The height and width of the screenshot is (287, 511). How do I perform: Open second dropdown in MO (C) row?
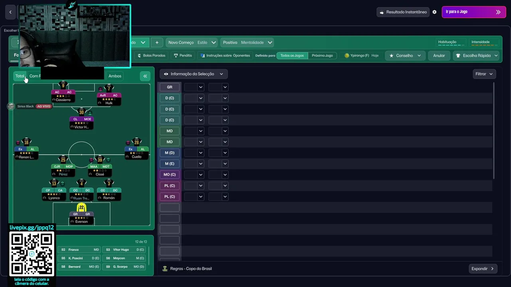tap(218, 175)
